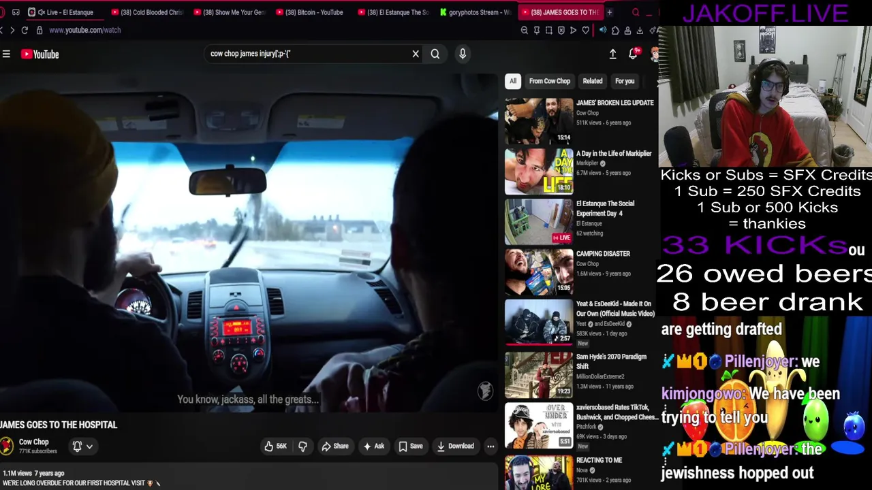Open YouTube notifications bell in header
872x490 pixels.
click(633, 54)
